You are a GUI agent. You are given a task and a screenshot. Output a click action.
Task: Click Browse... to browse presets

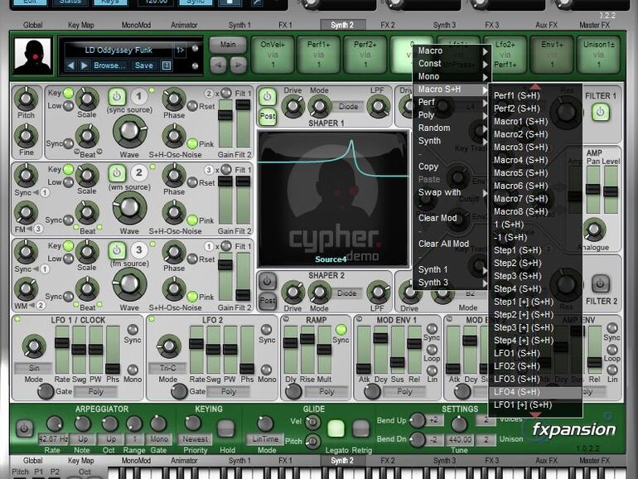pos(110,65)
